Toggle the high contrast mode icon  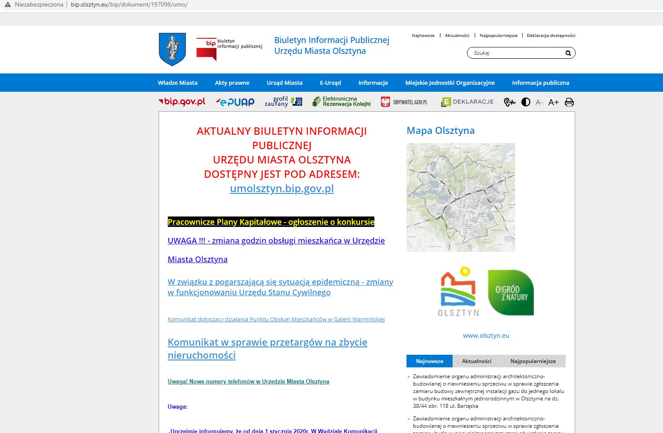click(526, 102)
